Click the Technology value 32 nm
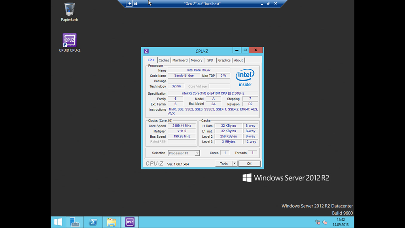 pos(176,86)
